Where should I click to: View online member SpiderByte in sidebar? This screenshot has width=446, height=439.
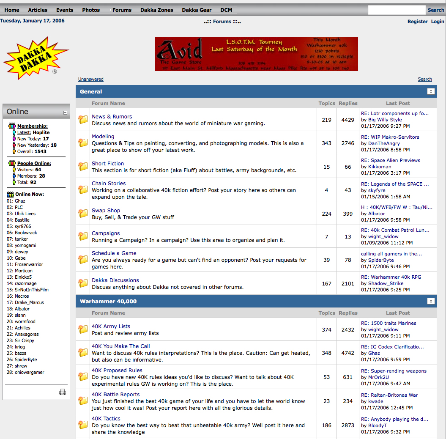26,359
